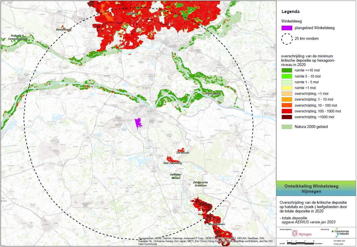Image resolution: width=357 pixels, height=247 pixels.
Task: Pick the 'overschrijding, 10 - 100 mol' orange swatch
Action: point(287,105)
